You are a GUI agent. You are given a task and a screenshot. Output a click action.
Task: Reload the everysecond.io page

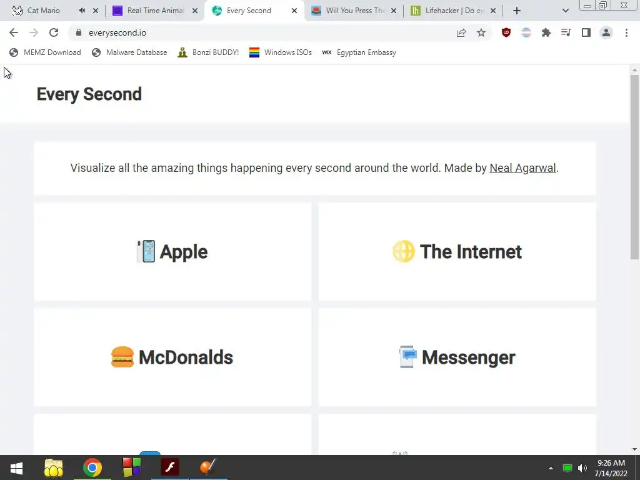[x=54, y=32]
